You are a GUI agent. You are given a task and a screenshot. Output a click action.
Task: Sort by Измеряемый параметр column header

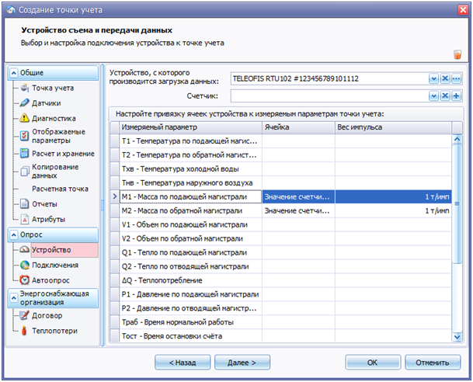(190, 127)
